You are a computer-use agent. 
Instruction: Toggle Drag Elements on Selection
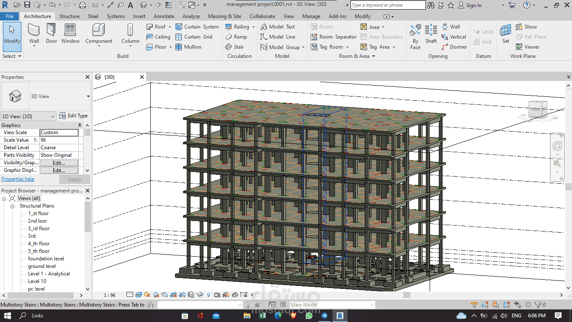tap(518, 305)
